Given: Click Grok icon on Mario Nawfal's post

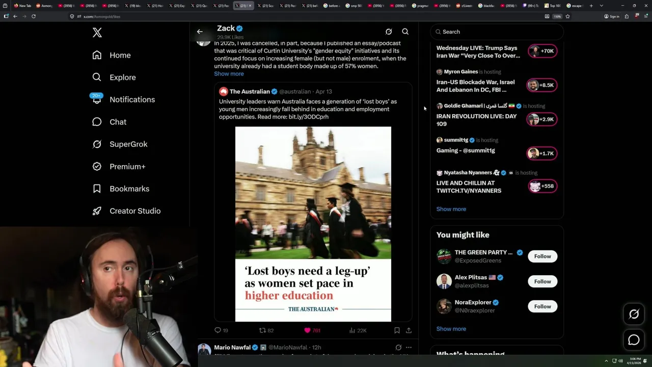Looking at the screenshot, I should (x=398, y=348).
